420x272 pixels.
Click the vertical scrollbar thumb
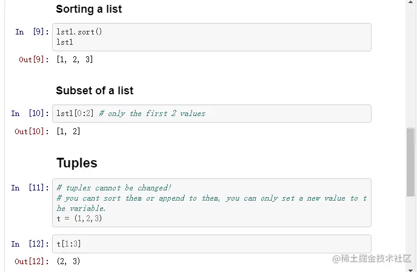411,161
